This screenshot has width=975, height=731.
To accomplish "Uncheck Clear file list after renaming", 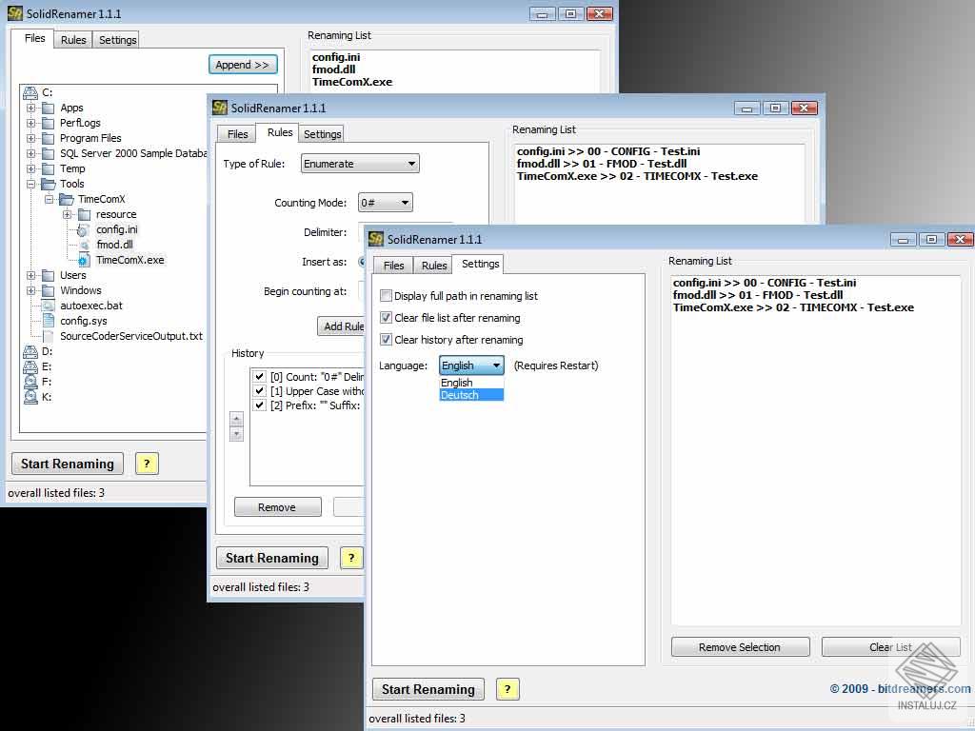I will click(x=387, y=318).
